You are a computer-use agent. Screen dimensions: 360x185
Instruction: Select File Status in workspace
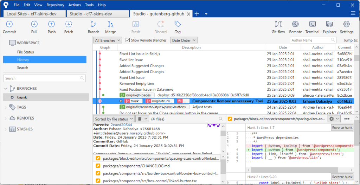pyautogui.click(x=26, y=52)
